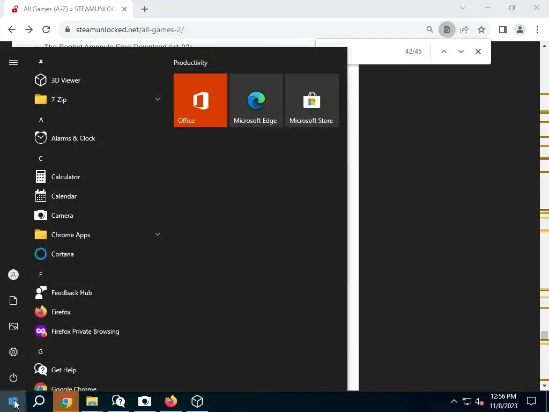Open Firefox from the taskbar
This screenshot has width=549, height=412.
click(171, 401)
